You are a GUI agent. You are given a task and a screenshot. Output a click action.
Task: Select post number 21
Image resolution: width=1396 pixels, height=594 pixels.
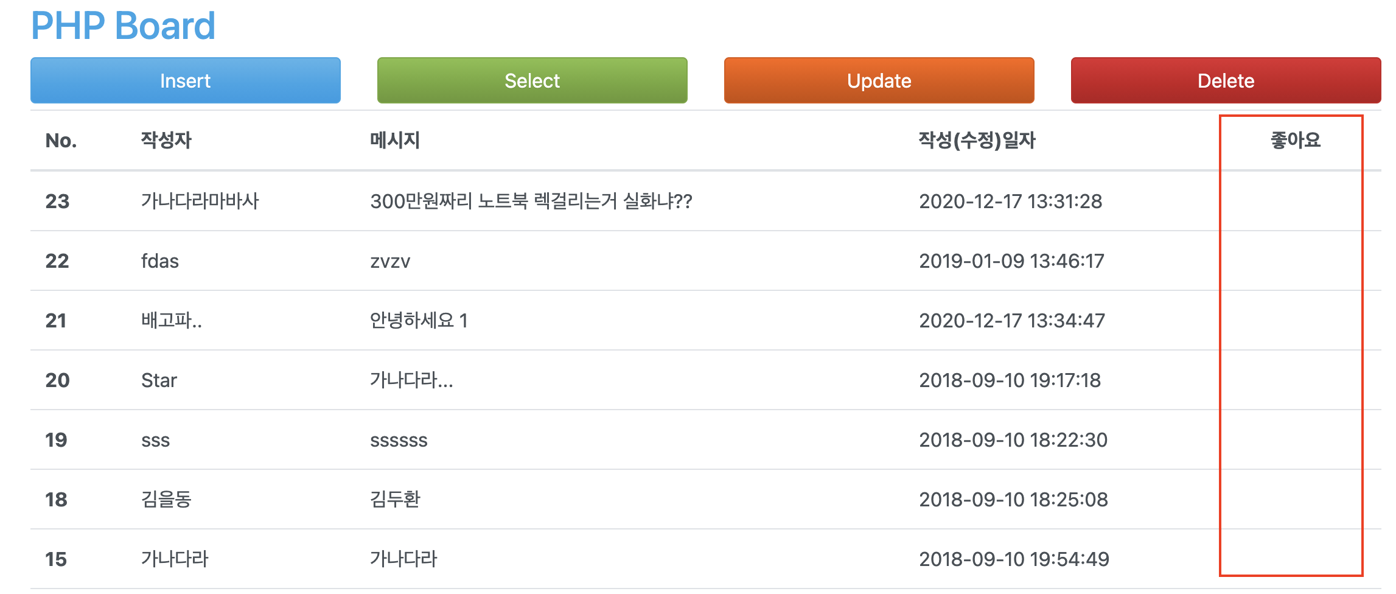[x=56, y=320]
